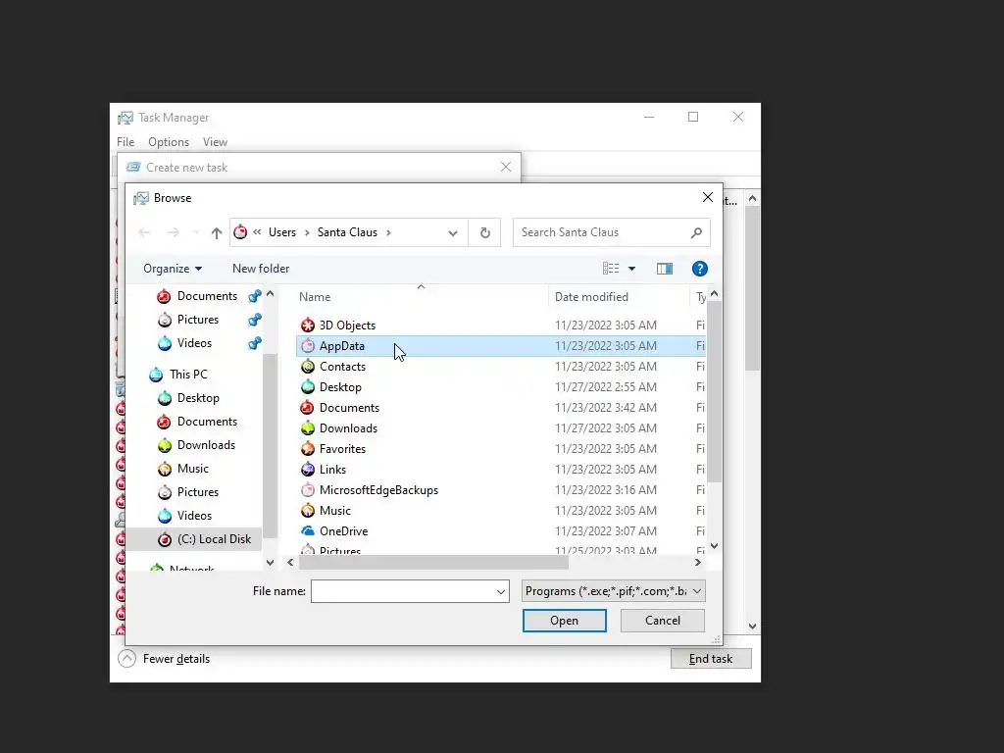Click the navigation pane vertical scrollbar
The height and width of the screenshot is (753, 1004).
270,445
